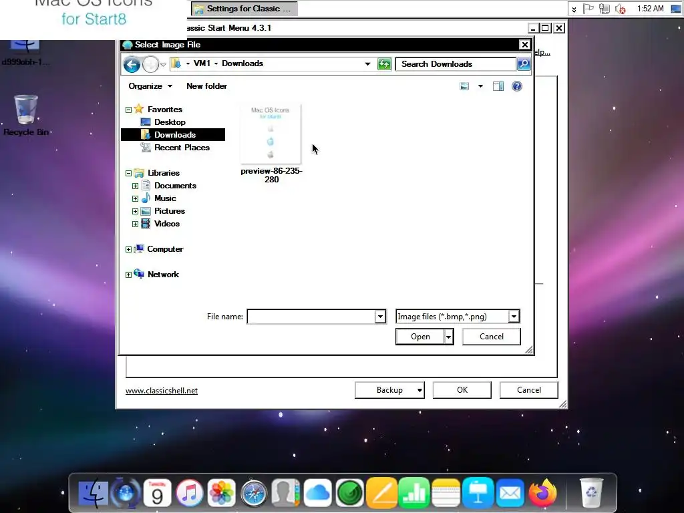Click VM1 in the address breadcrumb
Viewport: 684px width, 513px height.
[202, 63]
